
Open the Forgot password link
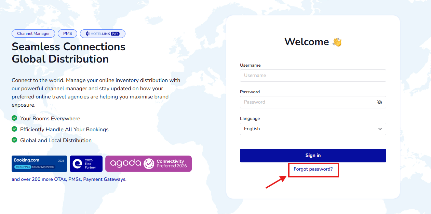(x=313, y=169)
